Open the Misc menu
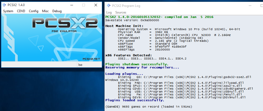Image resolution: width=263 pixels, height=111 pixels. pos(45,11)
